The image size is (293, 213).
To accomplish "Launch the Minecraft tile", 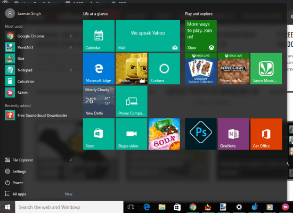I will 233,68.
